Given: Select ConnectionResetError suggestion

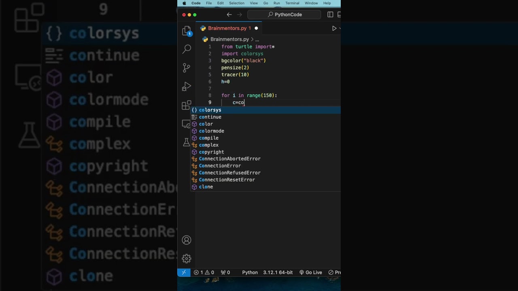Looking at the screenshot, I should (x=265, y=180).
